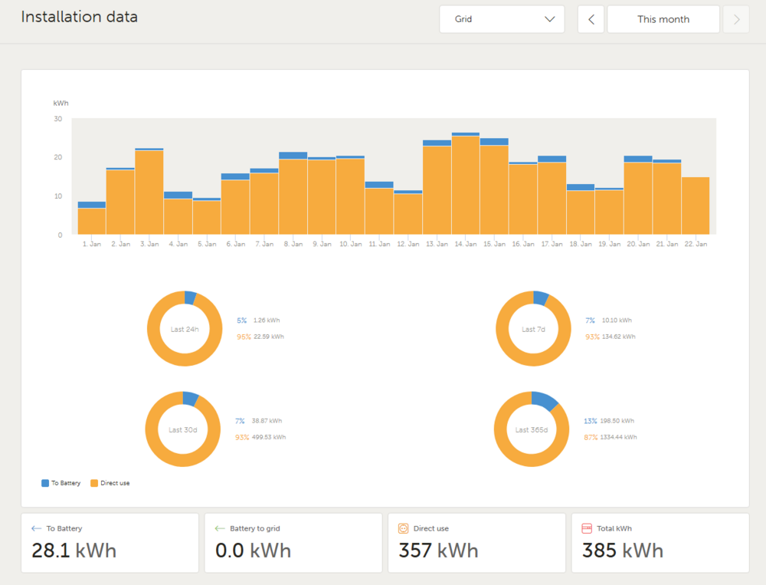This screenshot has width=766, height=585.
Task: Click the Direct use socket icon
Action: pos(403,528)
